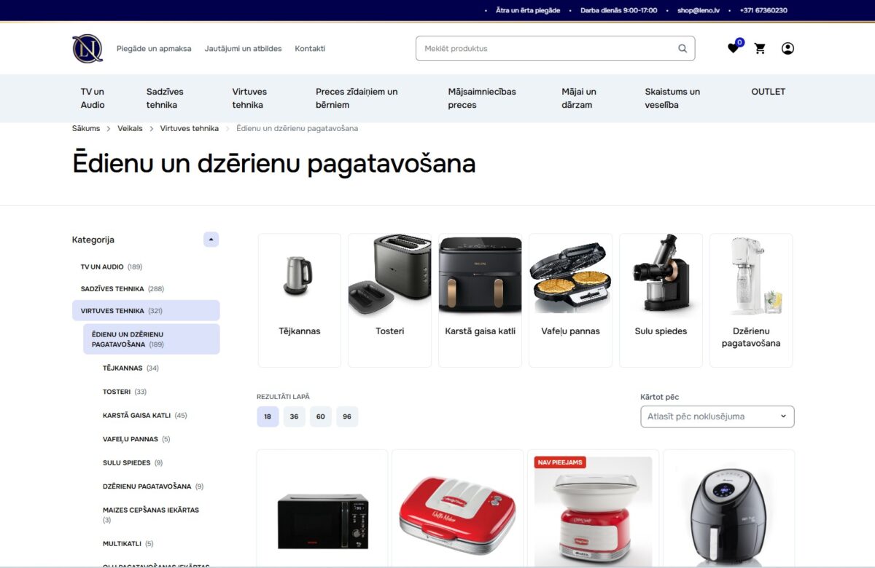
Task: Select 36 results per page
Action: (294, 416)
